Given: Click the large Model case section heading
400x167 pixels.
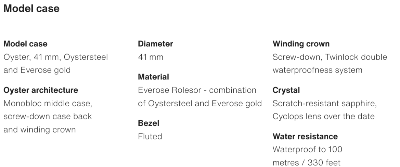Looking at the screenshot, I should [x=31, y=9].
